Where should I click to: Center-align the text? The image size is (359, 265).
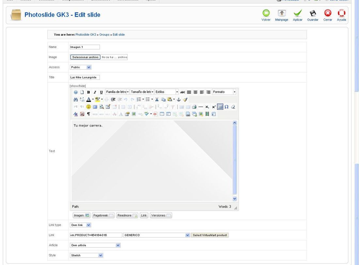(x=195, y=92)
